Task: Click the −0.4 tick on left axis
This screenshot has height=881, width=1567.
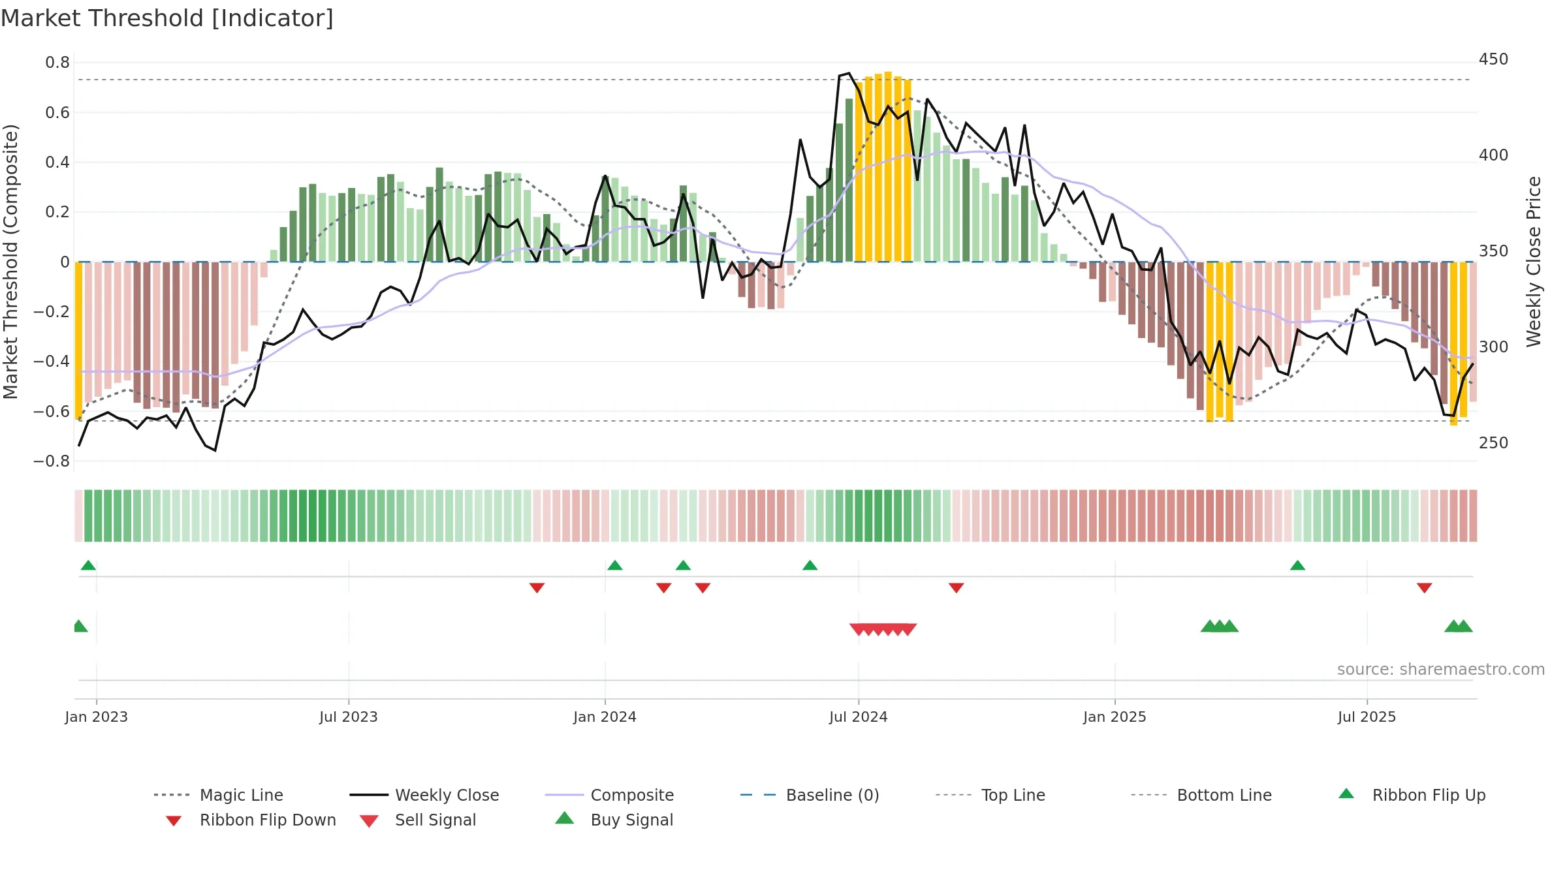Action: (x=52, y=362)
